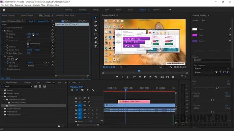Toggle eye for the title clip track
The height and width of the screenshot is (131, 234).
click(88, 102)
